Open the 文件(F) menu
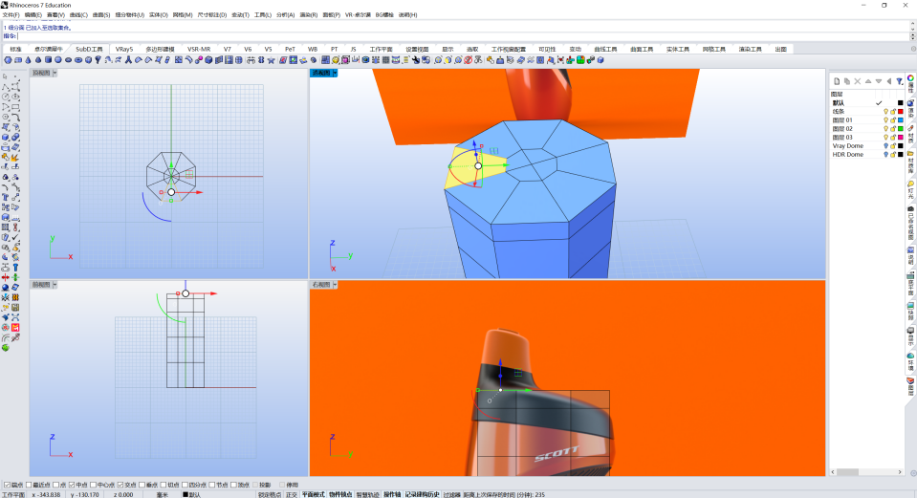The height and width of the screenshot is (498, 917). coord(11,14)
